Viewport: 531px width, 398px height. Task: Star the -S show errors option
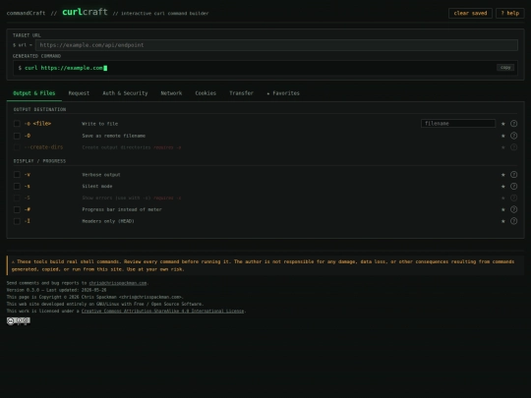(x=502, y=198)
